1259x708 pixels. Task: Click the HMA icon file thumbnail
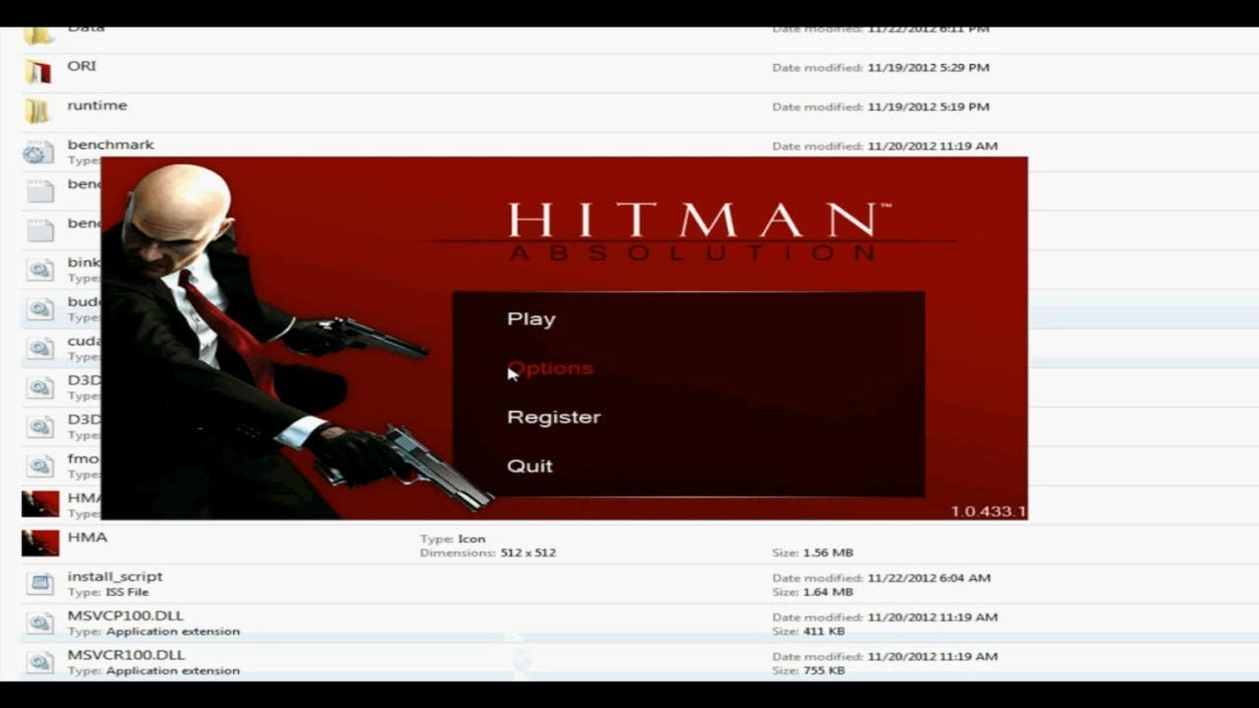tap(40, 544)
